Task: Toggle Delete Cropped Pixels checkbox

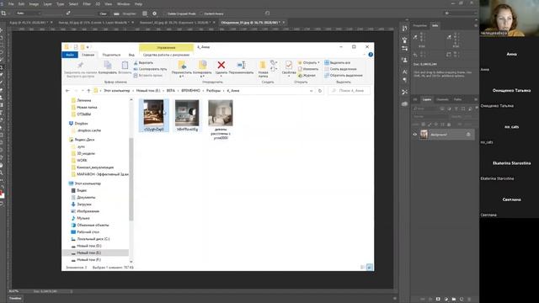Action: click(x=165, y=13)
